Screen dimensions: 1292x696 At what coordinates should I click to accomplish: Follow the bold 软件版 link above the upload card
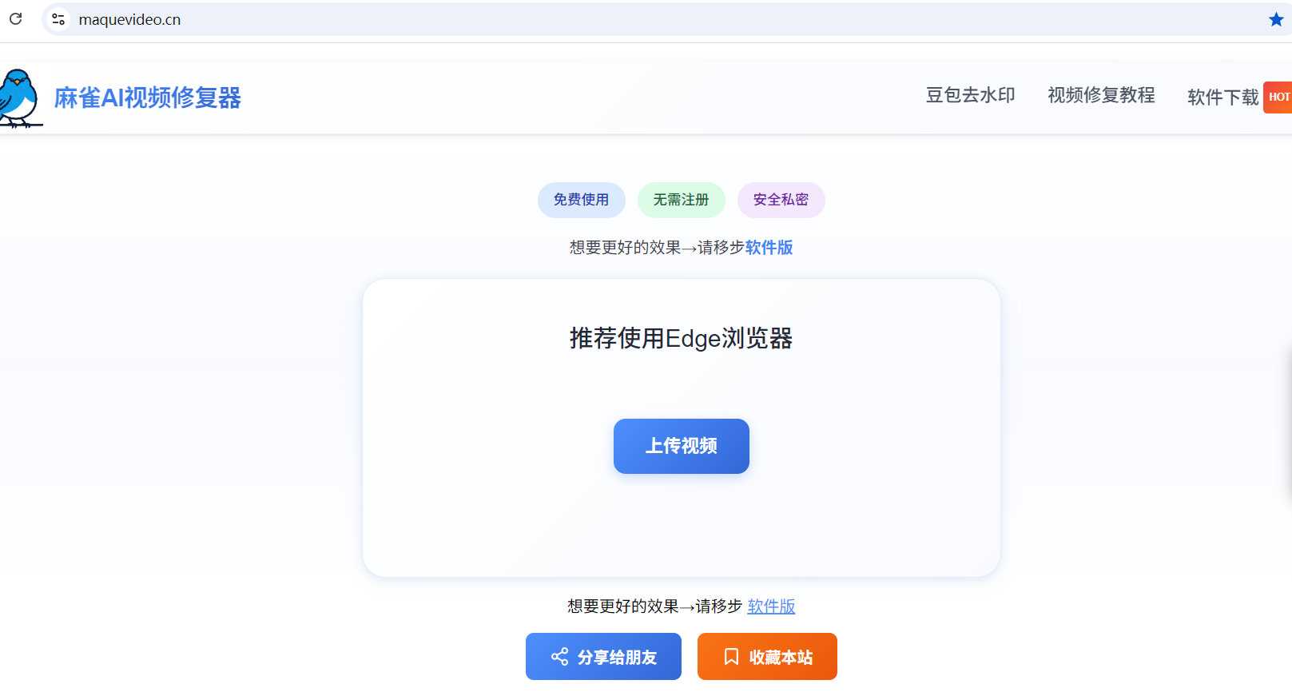click(769, 248)
